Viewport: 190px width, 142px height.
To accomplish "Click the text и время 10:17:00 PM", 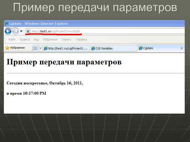I will coord(26,93).
